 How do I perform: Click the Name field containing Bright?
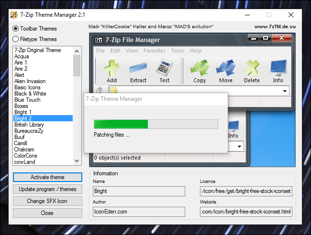[139, 191]
